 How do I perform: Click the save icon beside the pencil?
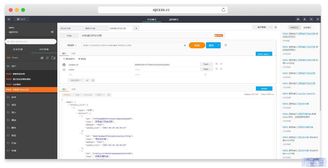[x=93, y=80]
